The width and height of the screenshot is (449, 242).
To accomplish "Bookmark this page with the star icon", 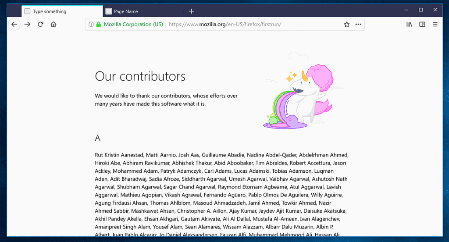I will point(346,25).
